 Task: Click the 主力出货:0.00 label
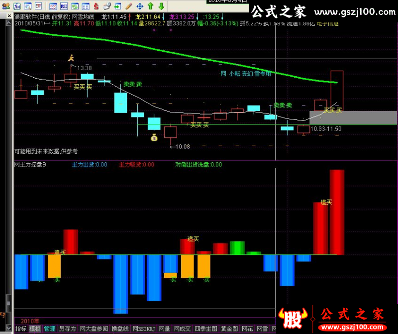[90, 165]
